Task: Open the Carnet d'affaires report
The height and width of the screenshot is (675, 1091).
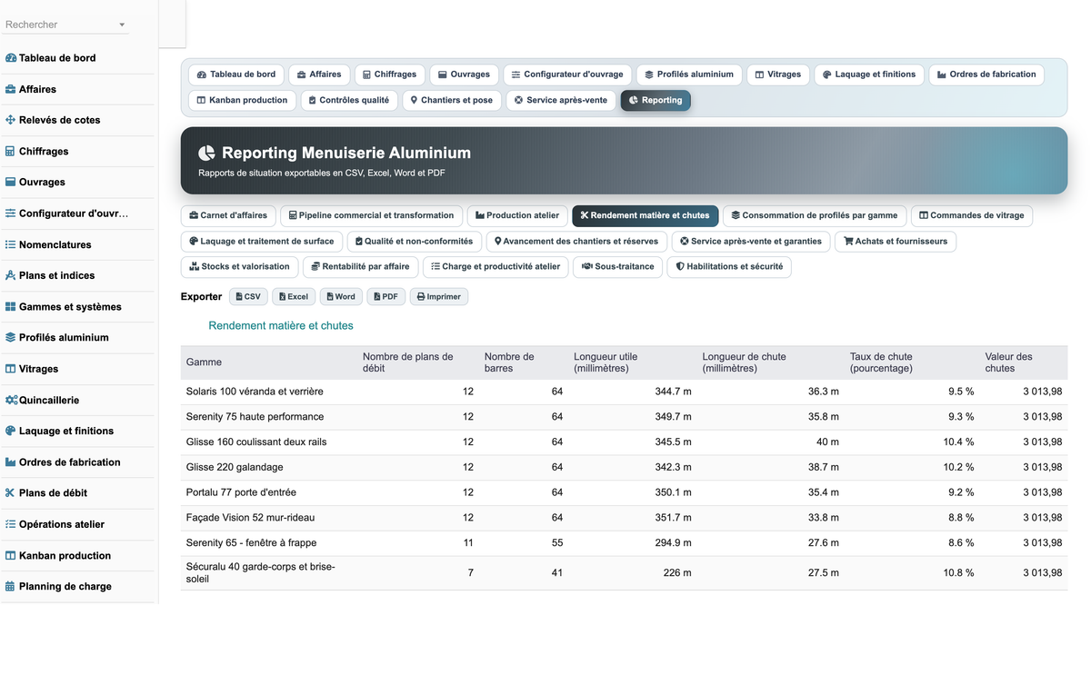Action: [x=228, y=215]
